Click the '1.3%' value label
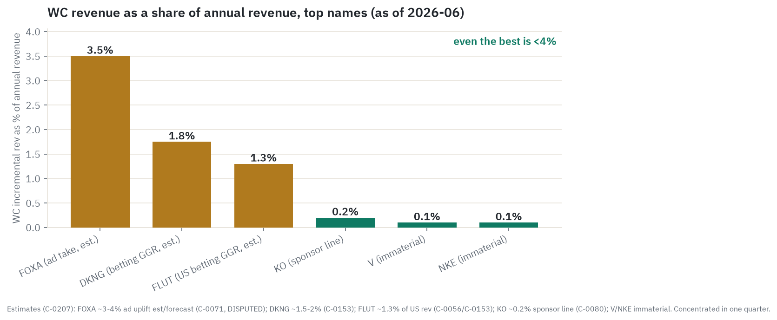Viewport: 777px width, 320px height. click(x=264, y=158)
